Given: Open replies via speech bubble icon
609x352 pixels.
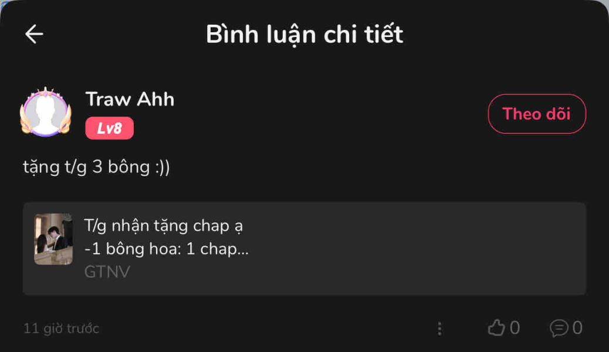Looking at the screenshot, I should (x=559, y=327).
